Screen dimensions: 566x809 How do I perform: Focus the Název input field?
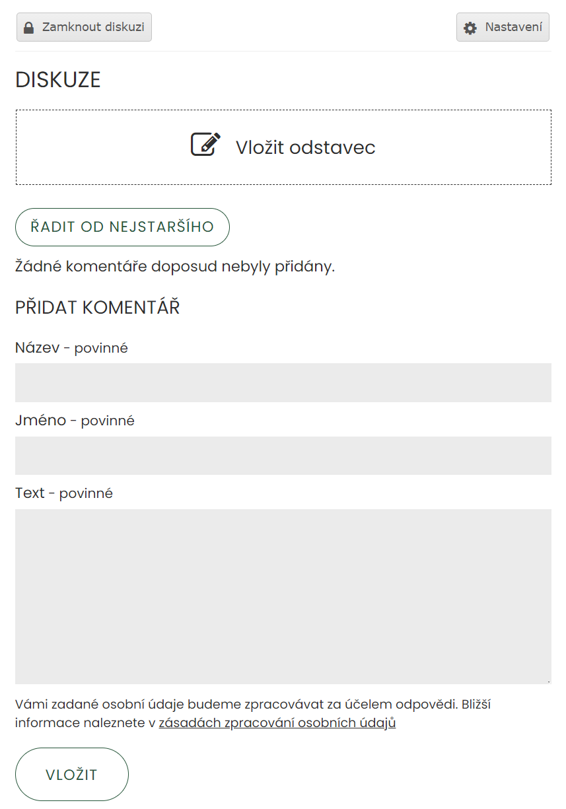pos(283,382)
